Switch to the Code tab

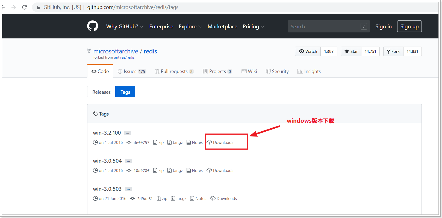point(100,71)
